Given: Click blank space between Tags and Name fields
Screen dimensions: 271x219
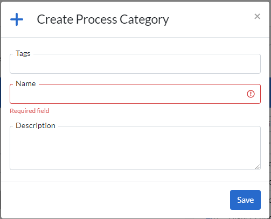Looking at the screenshot, I should [135, 77].
